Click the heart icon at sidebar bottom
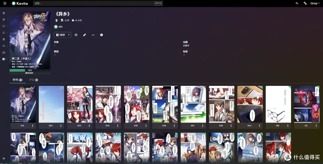Viewport: 323px width, 164px height. pyautogui.click(x=4, y=159)
